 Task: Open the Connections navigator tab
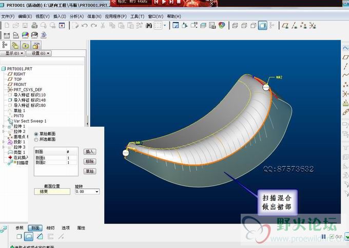pos(36,46)
